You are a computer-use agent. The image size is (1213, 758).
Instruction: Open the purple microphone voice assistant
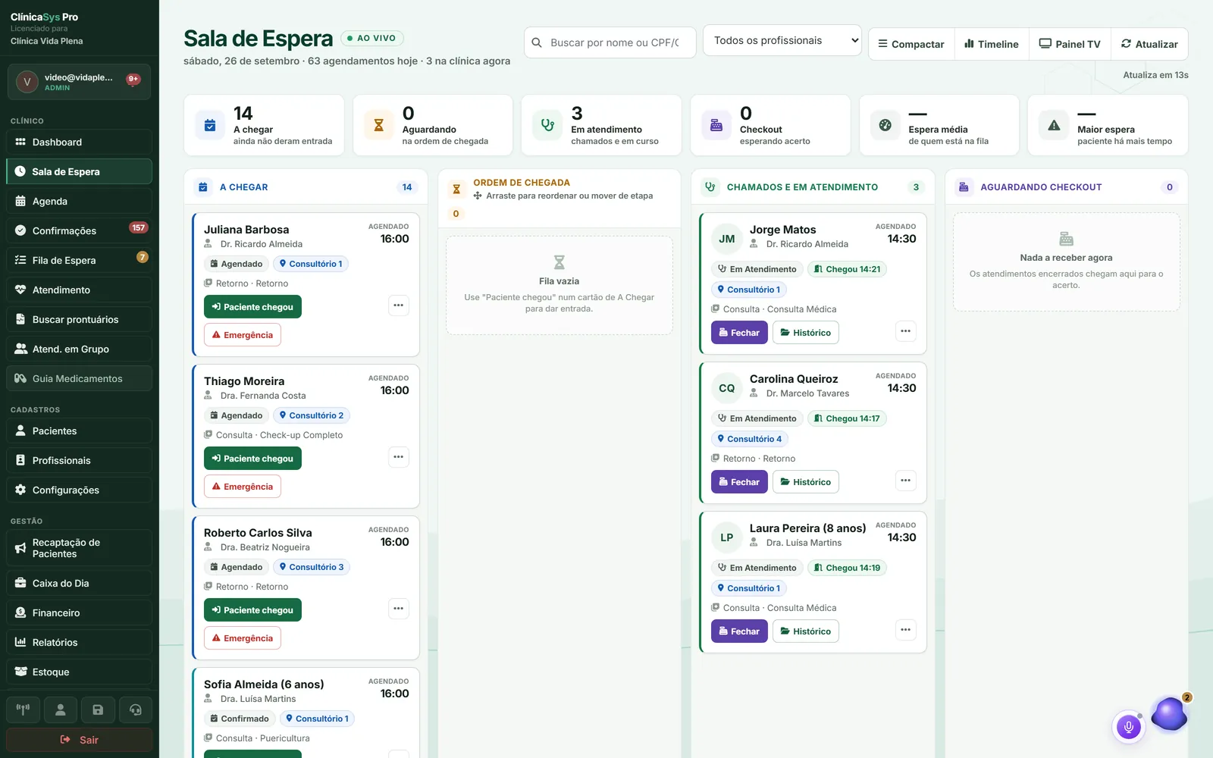coord(1128,727)
